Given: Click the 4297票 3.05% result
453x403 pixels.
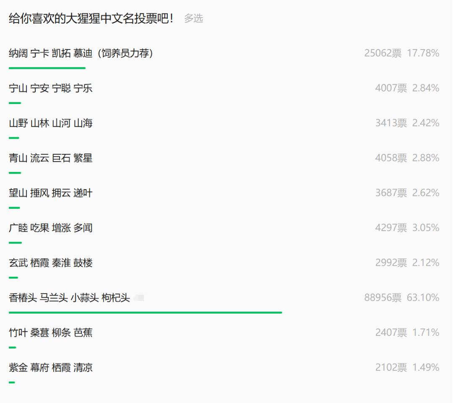Looking at the screenshot, I should point(407,228).
